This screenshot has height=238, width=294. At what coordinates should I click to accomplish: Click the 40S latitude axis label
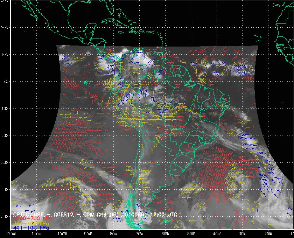pos(5,189)
